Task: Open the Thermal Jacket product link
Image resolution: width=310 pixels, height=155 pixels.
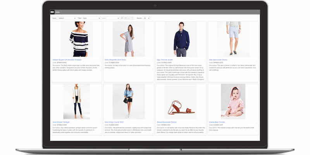Action: (x=168, y=60)
